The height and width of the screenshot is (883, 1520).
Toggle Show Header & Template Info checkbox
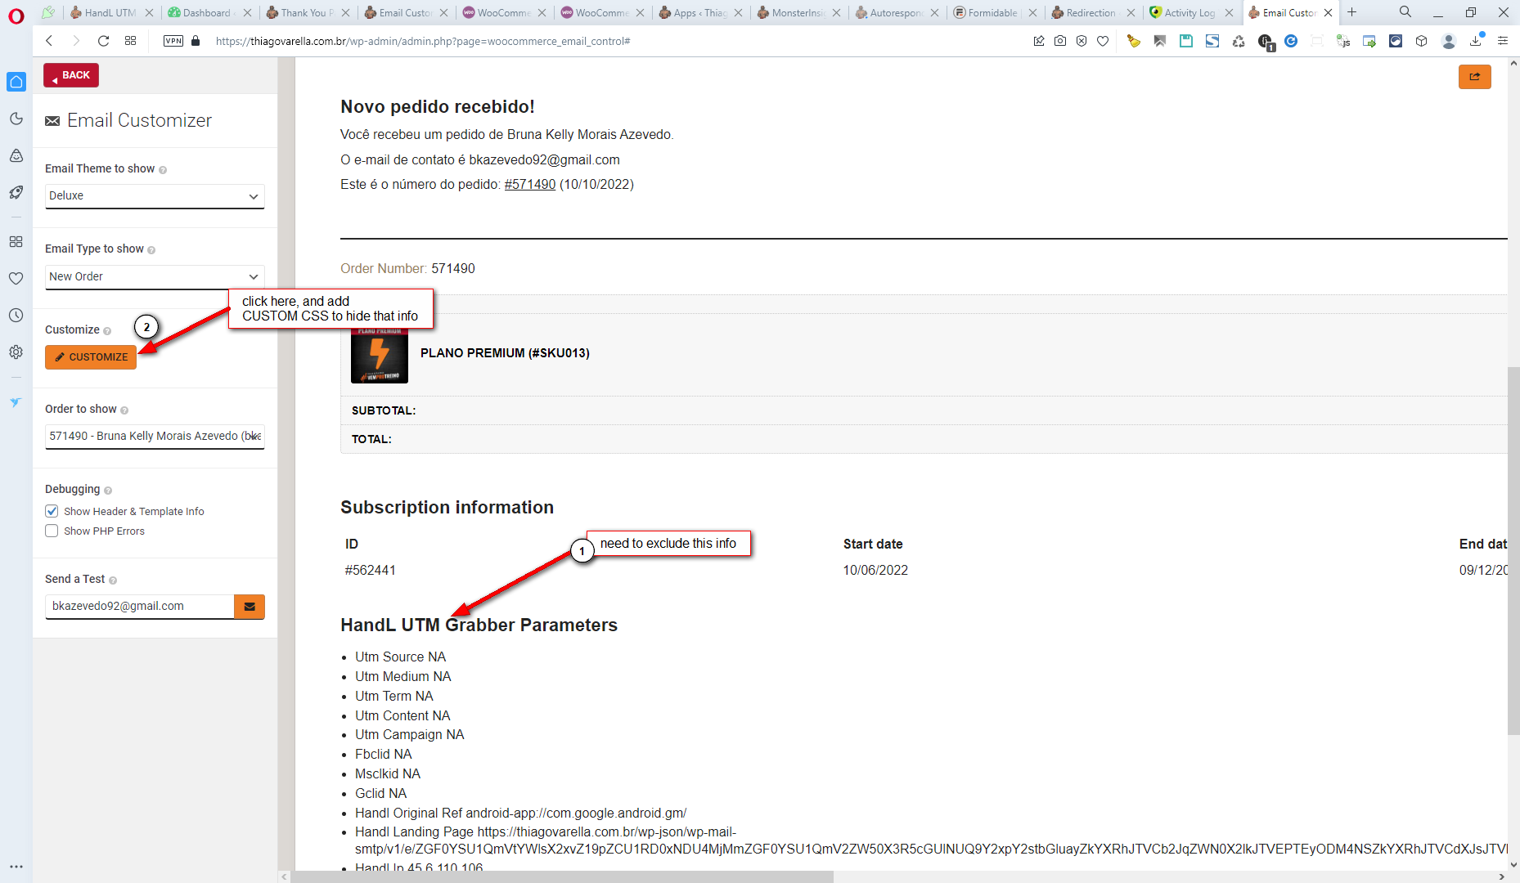[x=52, y=511]
